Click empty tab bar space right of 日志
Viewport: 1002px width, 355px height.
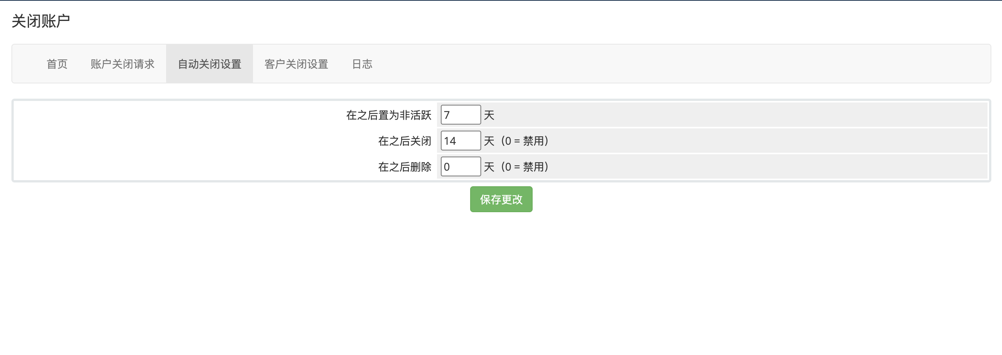click(661, 64)
